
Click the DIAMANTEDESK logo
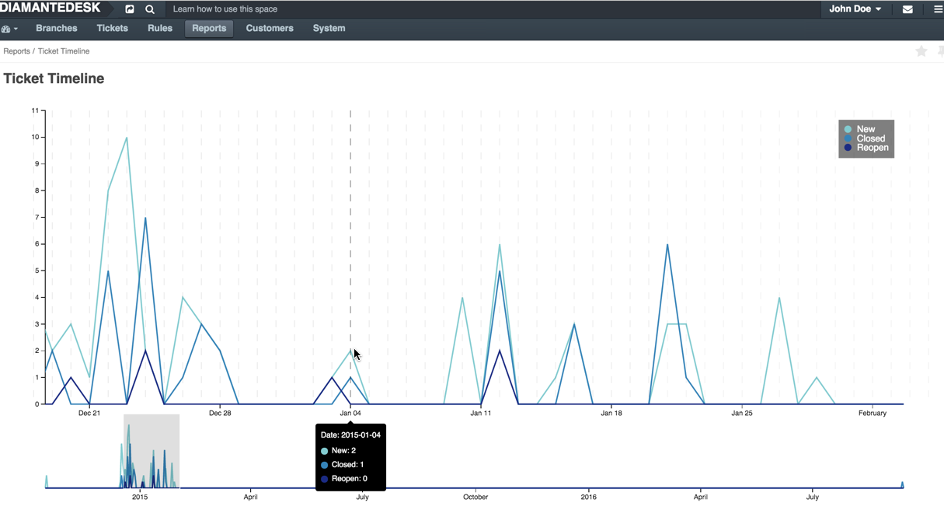tap(51, 8)
